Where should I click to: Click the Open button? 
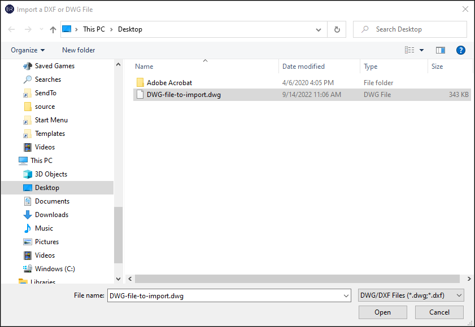[x=382, y=312]
